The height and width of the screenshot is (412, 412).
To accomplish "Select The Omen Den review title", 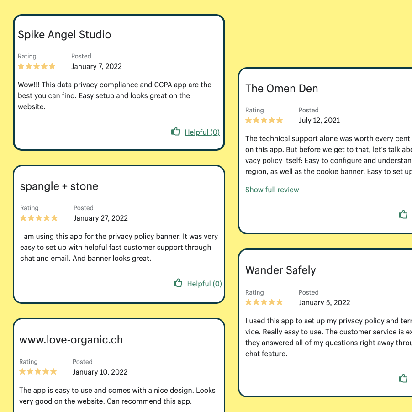I will (x=281, y=89).
